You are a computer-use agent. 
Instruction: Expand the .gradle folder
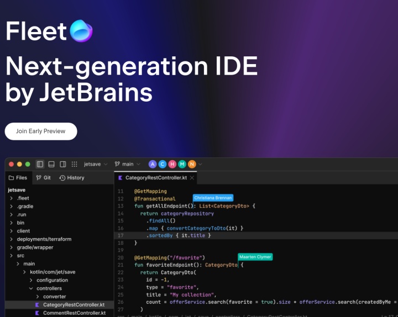(x=11, y=207)
